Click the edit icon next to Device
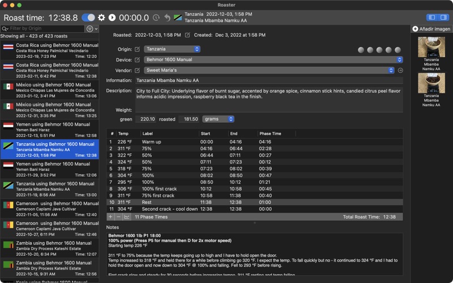Viewport: 453px width, 283px height. pyautogui.click(x=137, y=60)
